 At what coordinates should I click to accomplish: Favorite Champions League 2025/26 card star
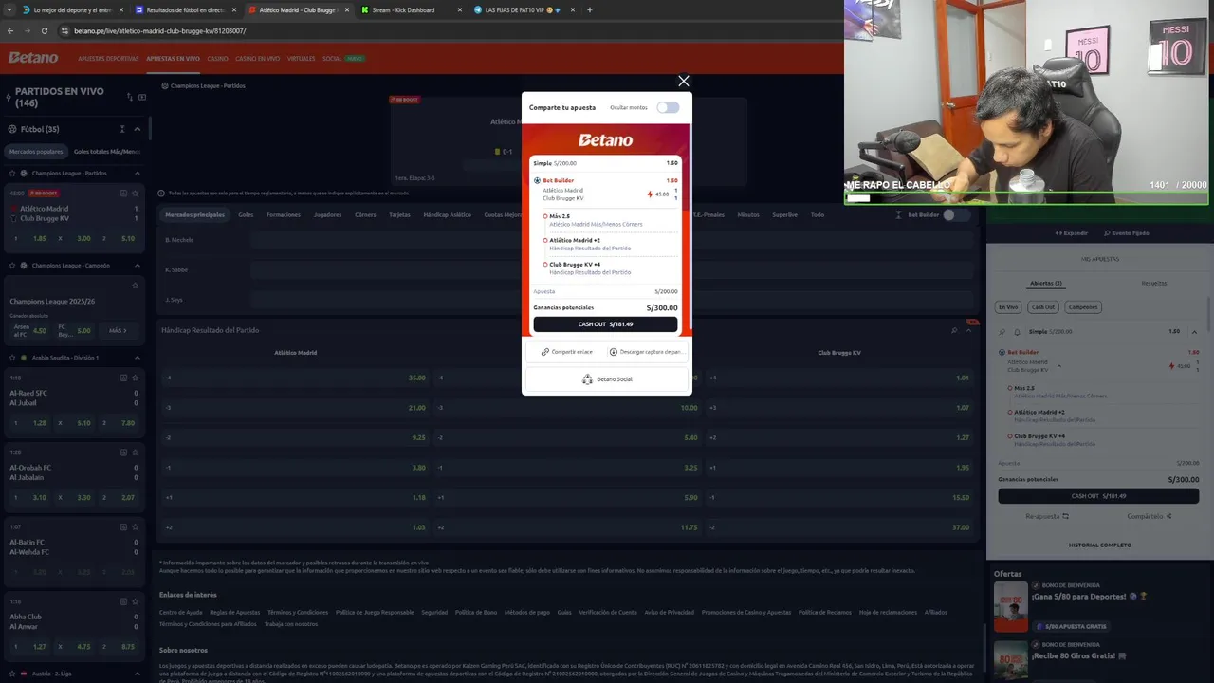coord(136,286)
